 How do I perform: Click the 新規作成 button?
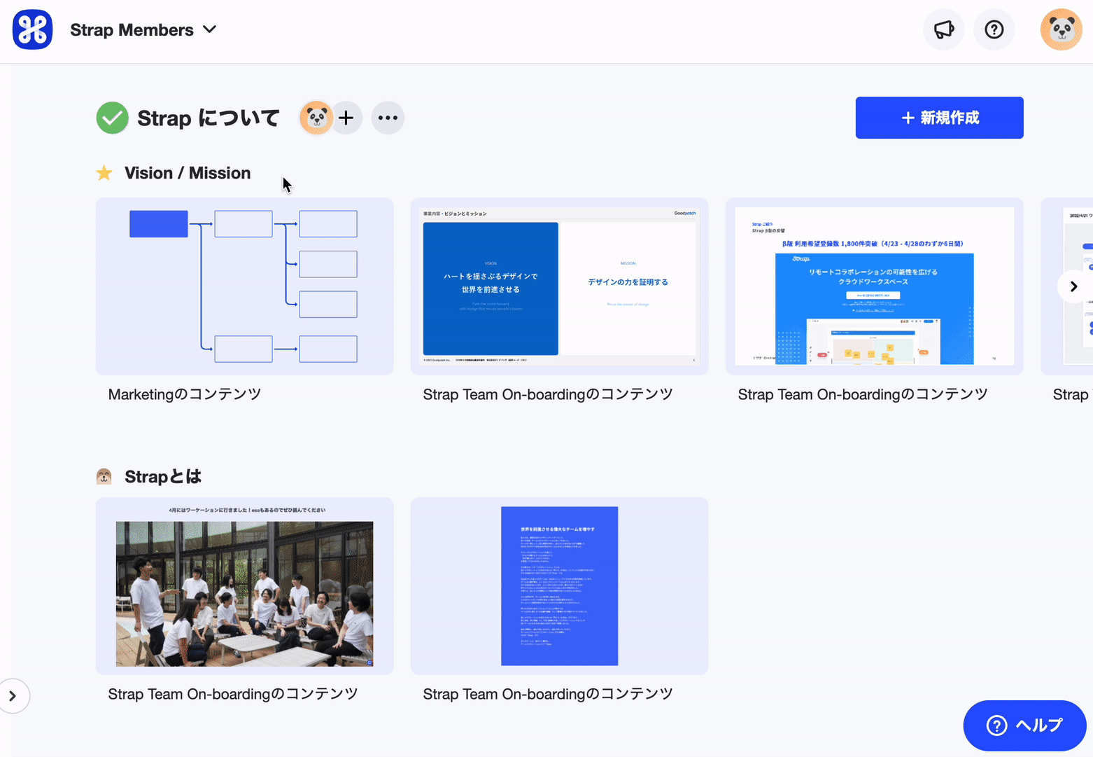point(939,118)
